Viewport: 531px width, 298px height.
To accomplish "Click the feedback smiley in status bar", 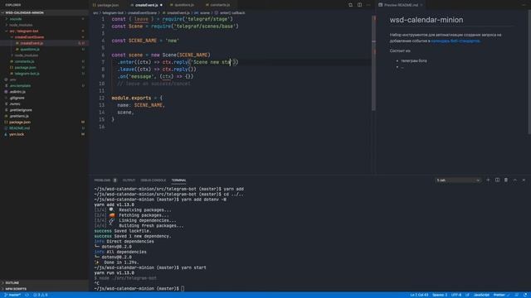I will [x=516, y=295].
